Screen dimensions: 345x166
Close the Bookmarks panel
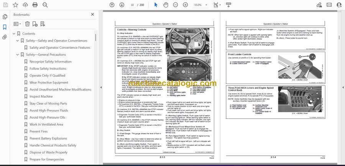(x=92, y=15)
